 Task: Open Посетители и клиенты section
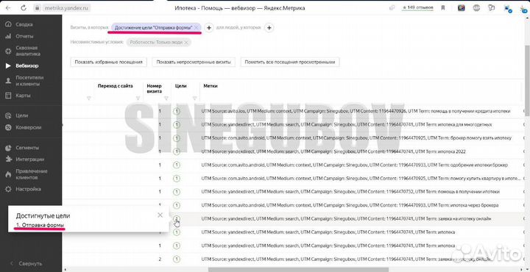click(29, 81)
